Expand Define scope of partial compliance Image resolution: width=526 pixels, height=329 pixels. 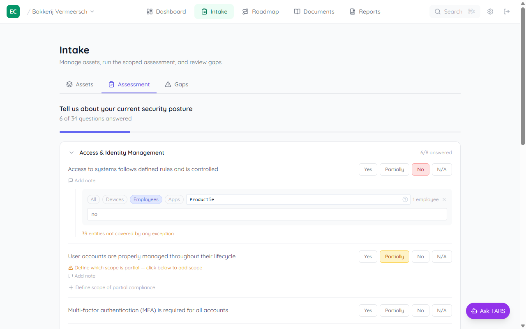[x=112, y=287]
